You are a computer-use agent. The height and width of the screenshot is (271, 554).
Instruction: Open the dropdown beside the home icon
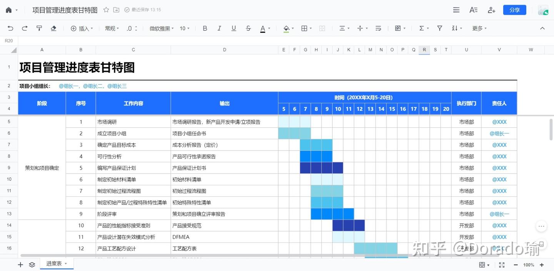17,10
